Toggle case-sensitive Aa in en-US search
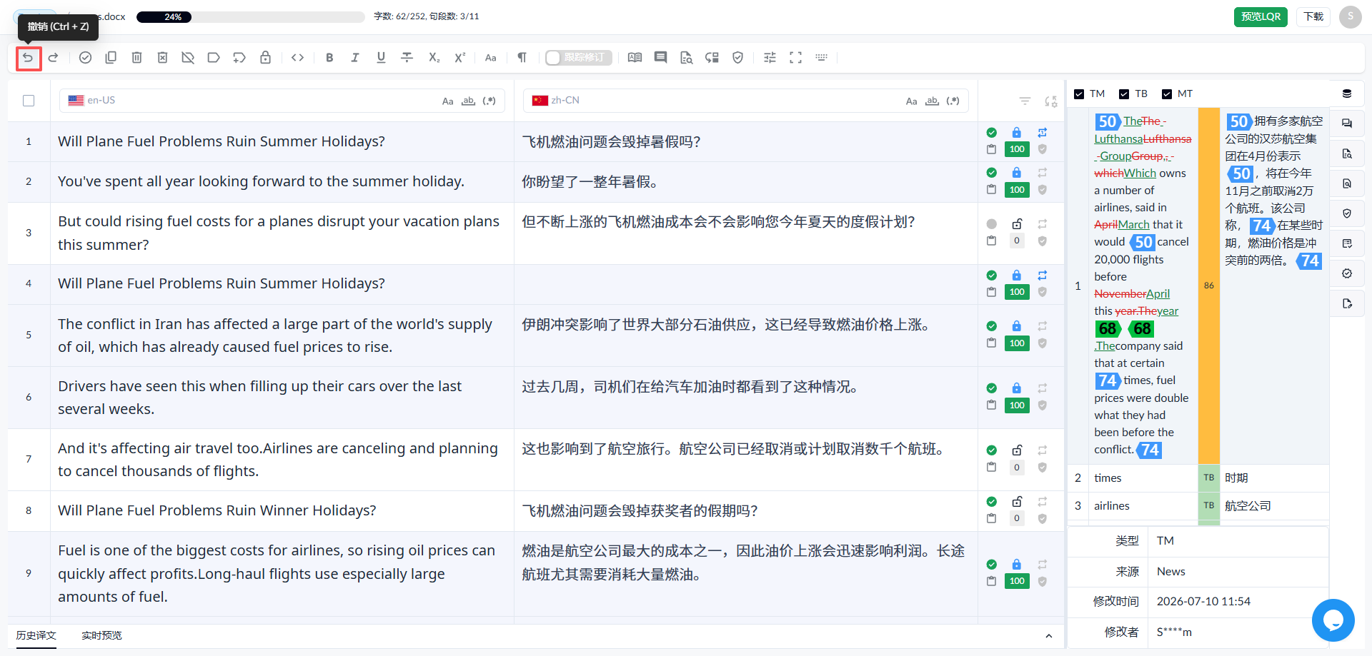This screenshot has height=656, width=1372. [x=447, y=101]
